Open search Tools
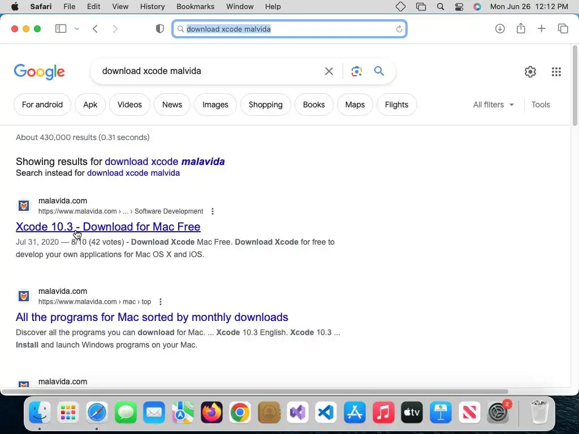This screenshot has height=434, width=579. click(541, 105)
